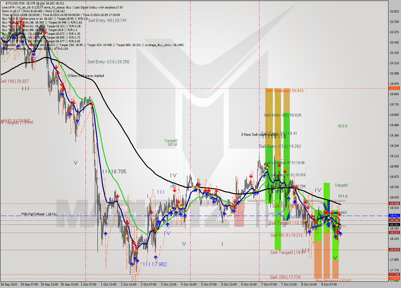Click the Sell Entry -23.6 | 20.256 label

click(x=108, y=62)
